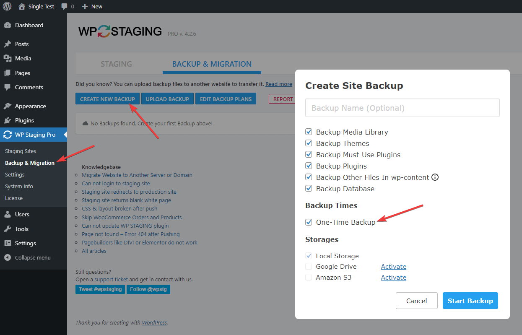Open Staging site returns blank white page
Screen dimensions: 522x335
pyautogui.click(x=126, y=200)
